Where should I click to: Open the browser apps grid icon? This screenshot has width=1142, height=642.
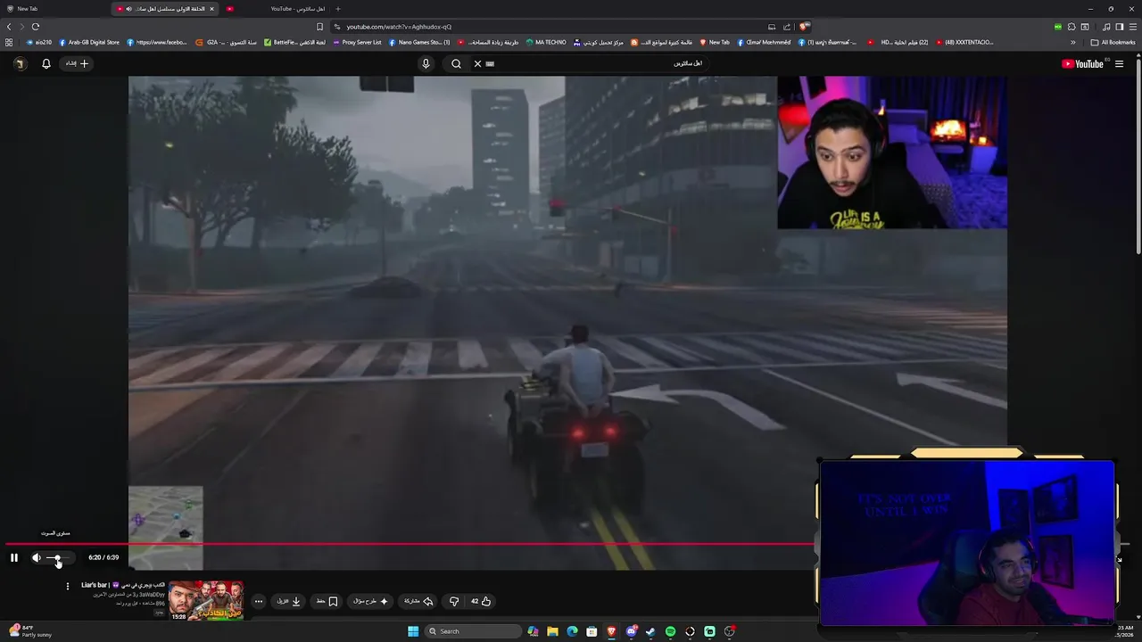click(9, 42)
